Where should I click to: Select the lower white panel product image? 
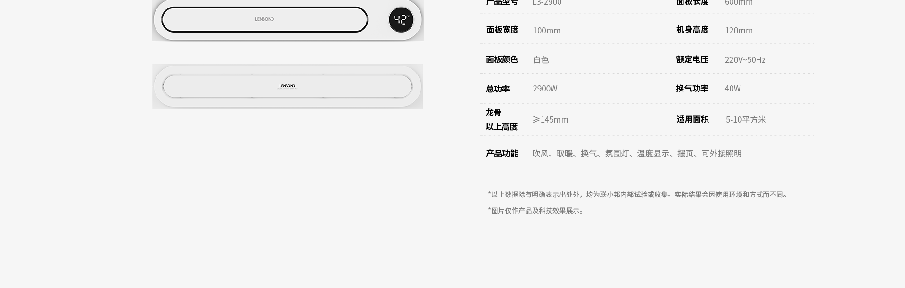tap(288, 86)
